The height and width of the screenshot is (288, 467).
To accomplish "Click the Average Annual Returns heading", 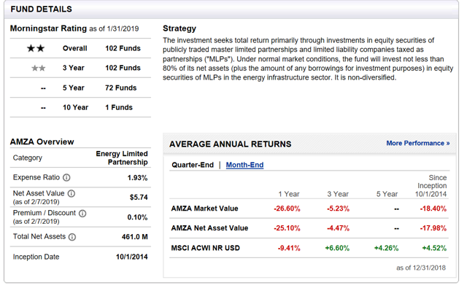I will click(x=231, y=144).
